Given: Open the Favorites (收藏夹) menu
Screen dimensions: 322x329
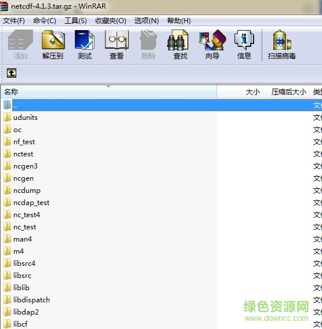Looking at the screenshot, I should [x=111, y=21].
